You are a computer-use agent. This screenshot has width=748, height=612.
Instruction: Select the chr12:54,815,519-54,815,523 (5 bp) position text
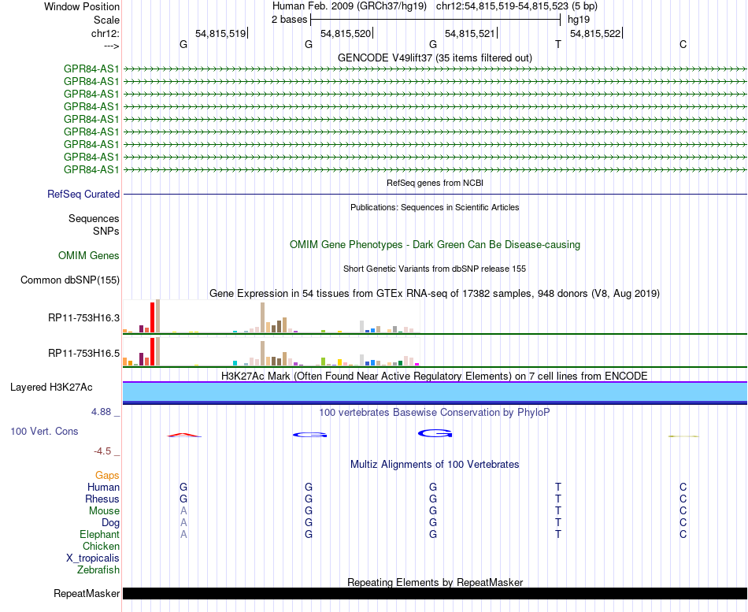517,6
